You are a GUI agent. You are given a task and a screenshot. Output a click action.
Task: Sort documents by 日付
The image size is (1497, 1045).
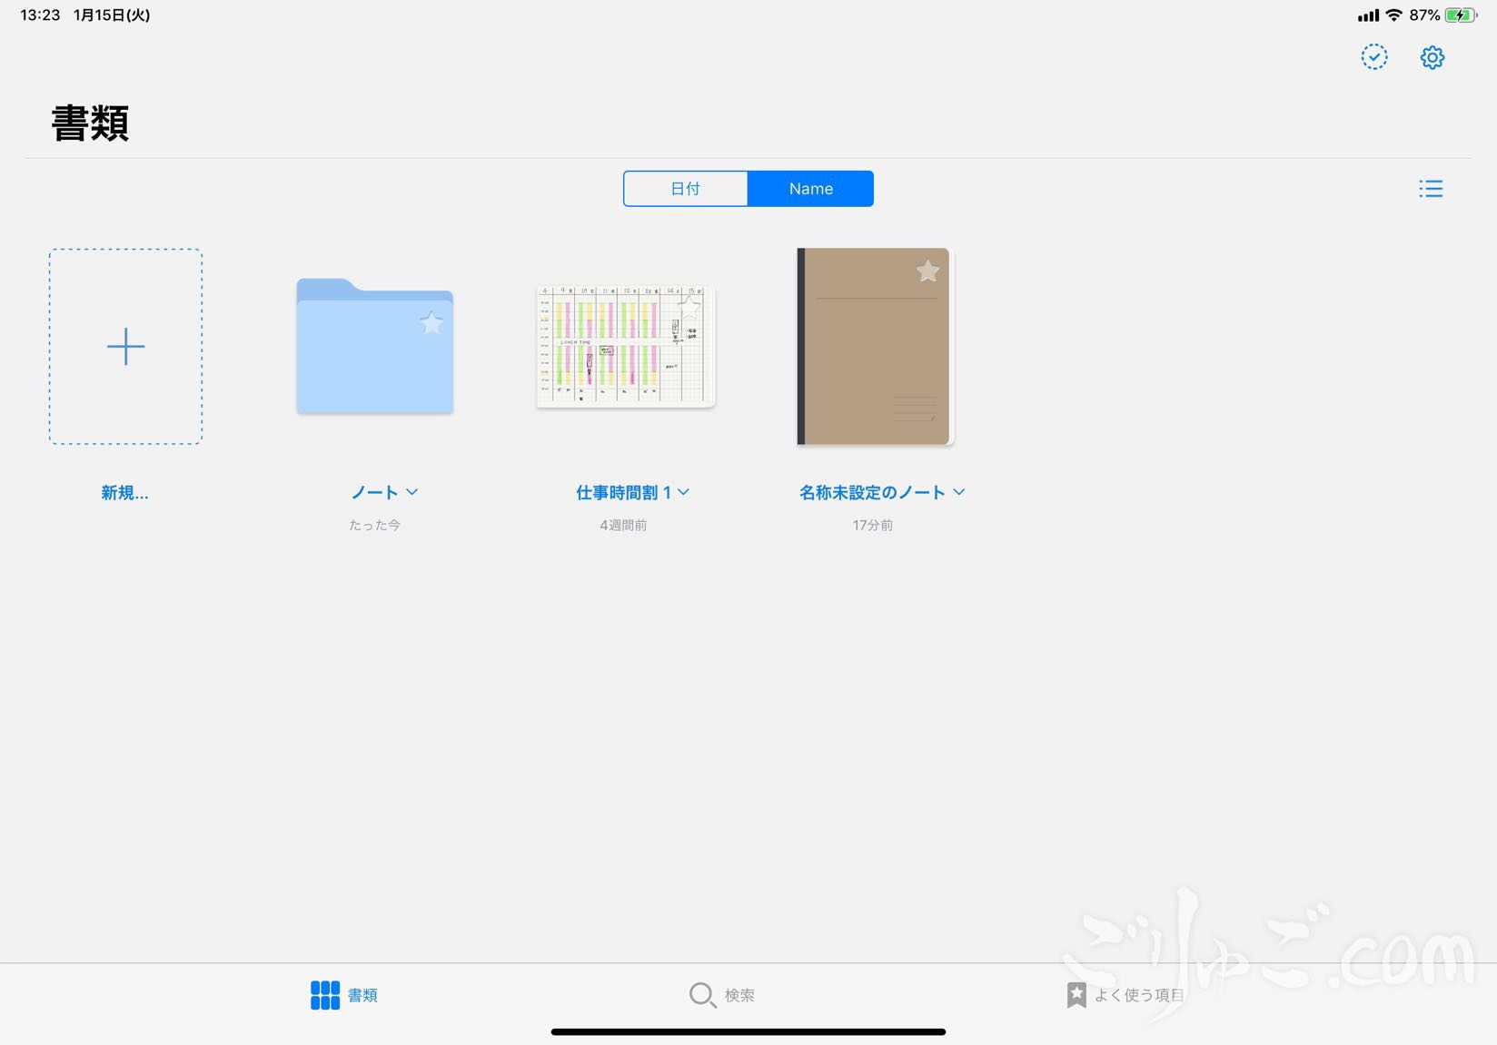[685, 189]
